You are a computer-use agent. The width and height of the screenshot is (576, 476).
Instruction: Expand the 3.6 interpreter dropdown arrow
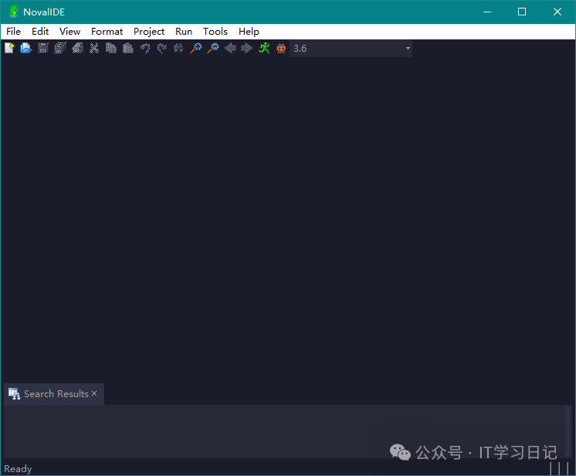pyautogui.click(x=408, y=48)
